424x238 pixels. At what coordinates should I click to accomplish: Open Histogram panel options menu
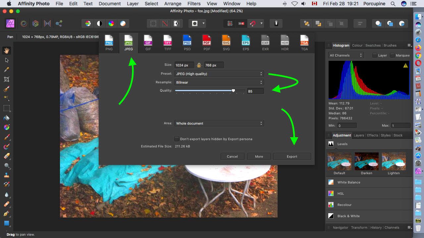[x=409, y=45]
